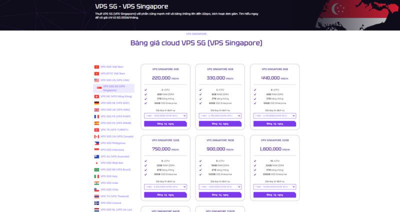Click the Bảng giá cloud VPS SG heading
Image resolution: width=400 pixels, height=212 pixels.
196,43
